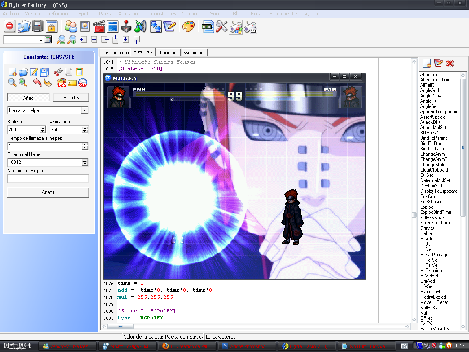The width and height of the screenshot is (469, 352).
Task: Click the code editor vertical scrollbar thumb
Action: pyautogui.click(x=414, y=215)
